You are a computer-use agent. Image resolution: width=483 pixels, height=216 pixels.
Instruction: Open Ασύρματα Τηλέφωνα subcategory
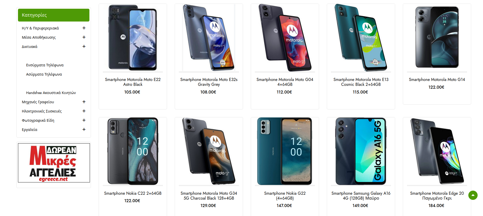pyautogui.click(x=44, y=74)
